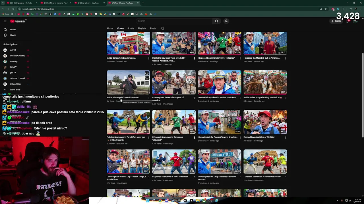Screen dimensions: 364x204
Task: Bookmark this page with the star icon
Action: 326,9
